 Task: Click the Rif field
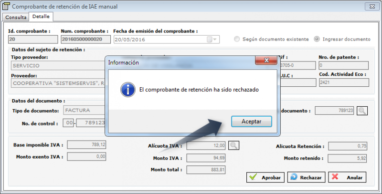tap(297, 65)
